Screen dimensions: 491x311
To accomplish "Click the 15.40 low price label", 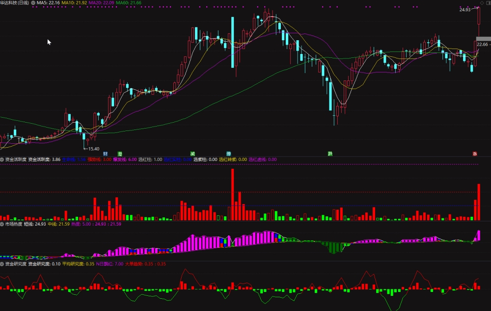I will [x=94, y=149].
